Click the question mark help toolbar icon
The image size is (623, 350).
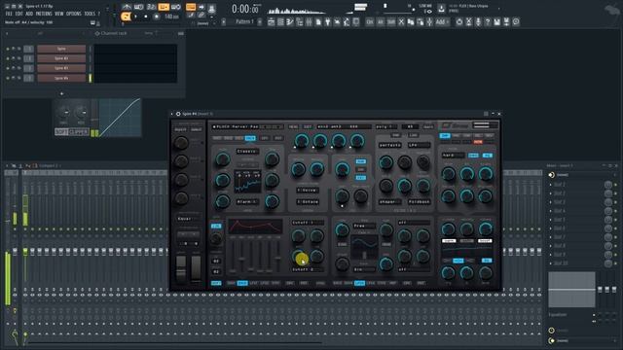(x=488, y=21)
